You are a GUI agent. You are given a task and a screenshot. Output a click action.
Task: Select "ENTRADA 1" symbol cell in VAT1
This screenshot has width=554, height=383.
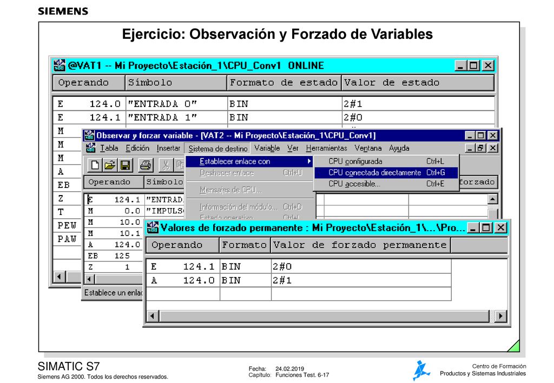pos(176,117)
